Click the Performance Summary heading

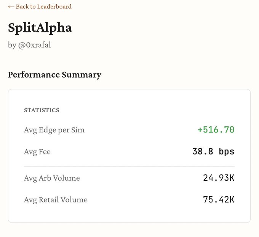(54, 75)
